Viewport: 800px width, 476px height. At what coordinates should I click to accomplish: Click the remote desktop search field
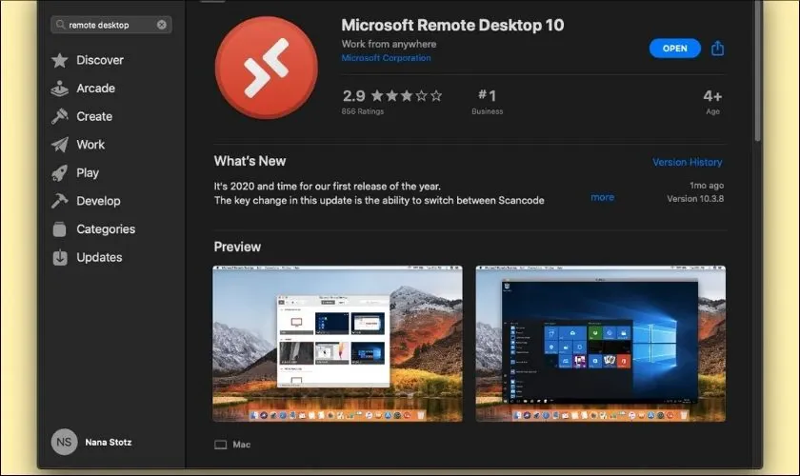(111, 25)
